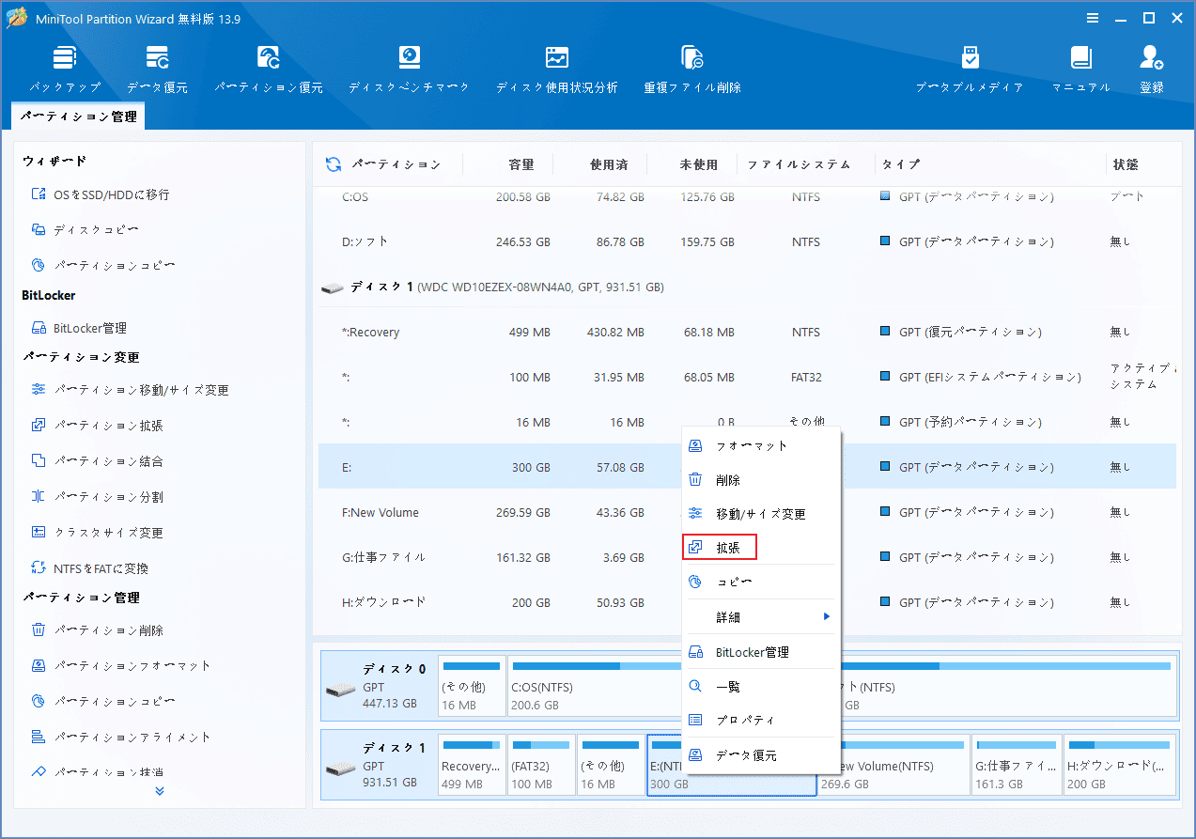Image resolution: width=1196 pixels, height=839 pixels.
Task: Select パーティション移動/サイズ変更 in the sidebar
Action: click(x=131, y=390)
